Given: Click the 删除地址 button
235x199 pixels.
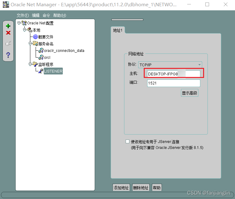Looking at the screenshot, I should 141,188.
